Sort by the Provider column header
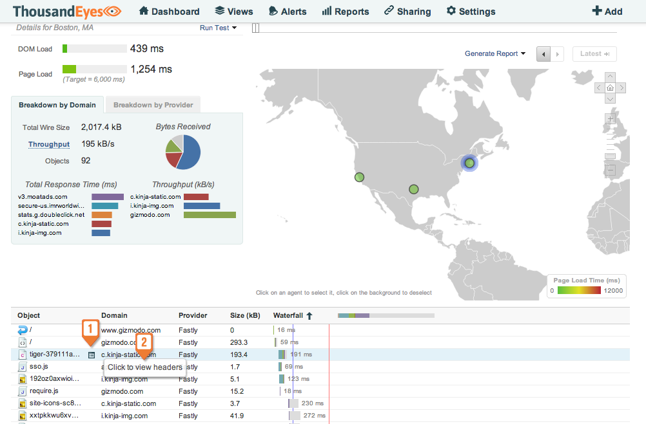646x424 pixels. [193, 315]
